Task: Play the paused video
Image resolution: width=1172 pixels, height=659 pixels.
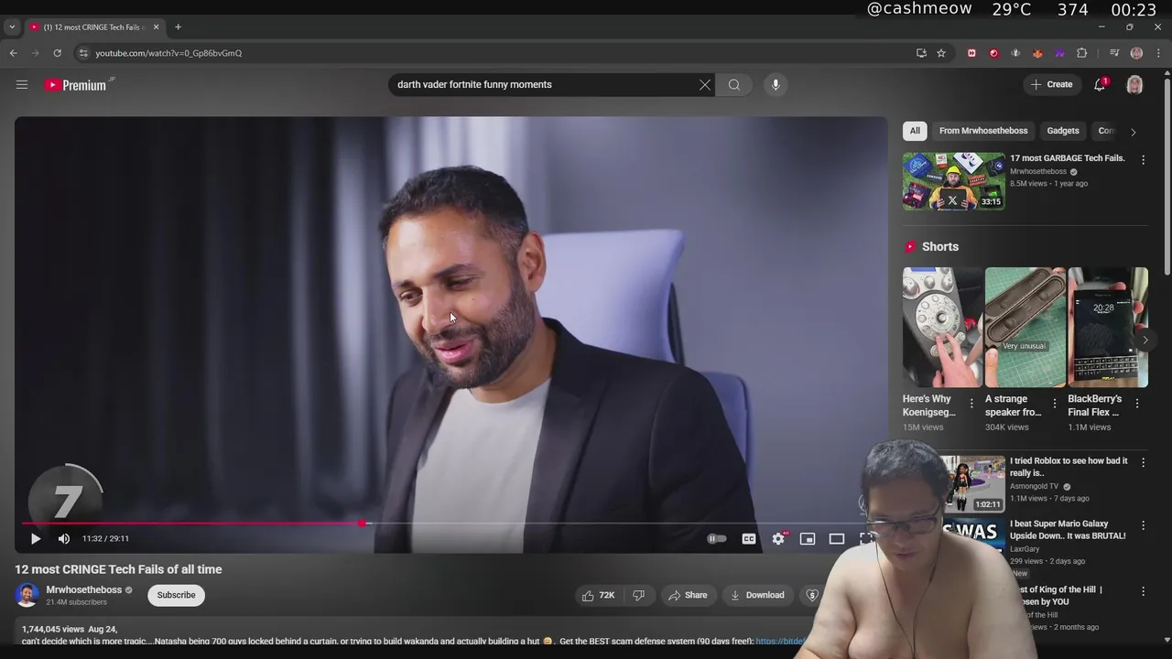Action: tap(36, 539)
